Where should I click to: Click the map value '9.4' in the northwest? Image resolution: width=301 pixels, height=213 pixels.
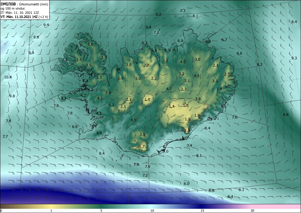[x=46, y=25]
